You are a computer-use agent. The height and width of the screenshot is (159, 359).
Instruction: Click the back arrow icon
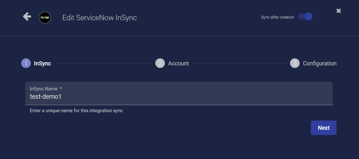coord(27,17)
